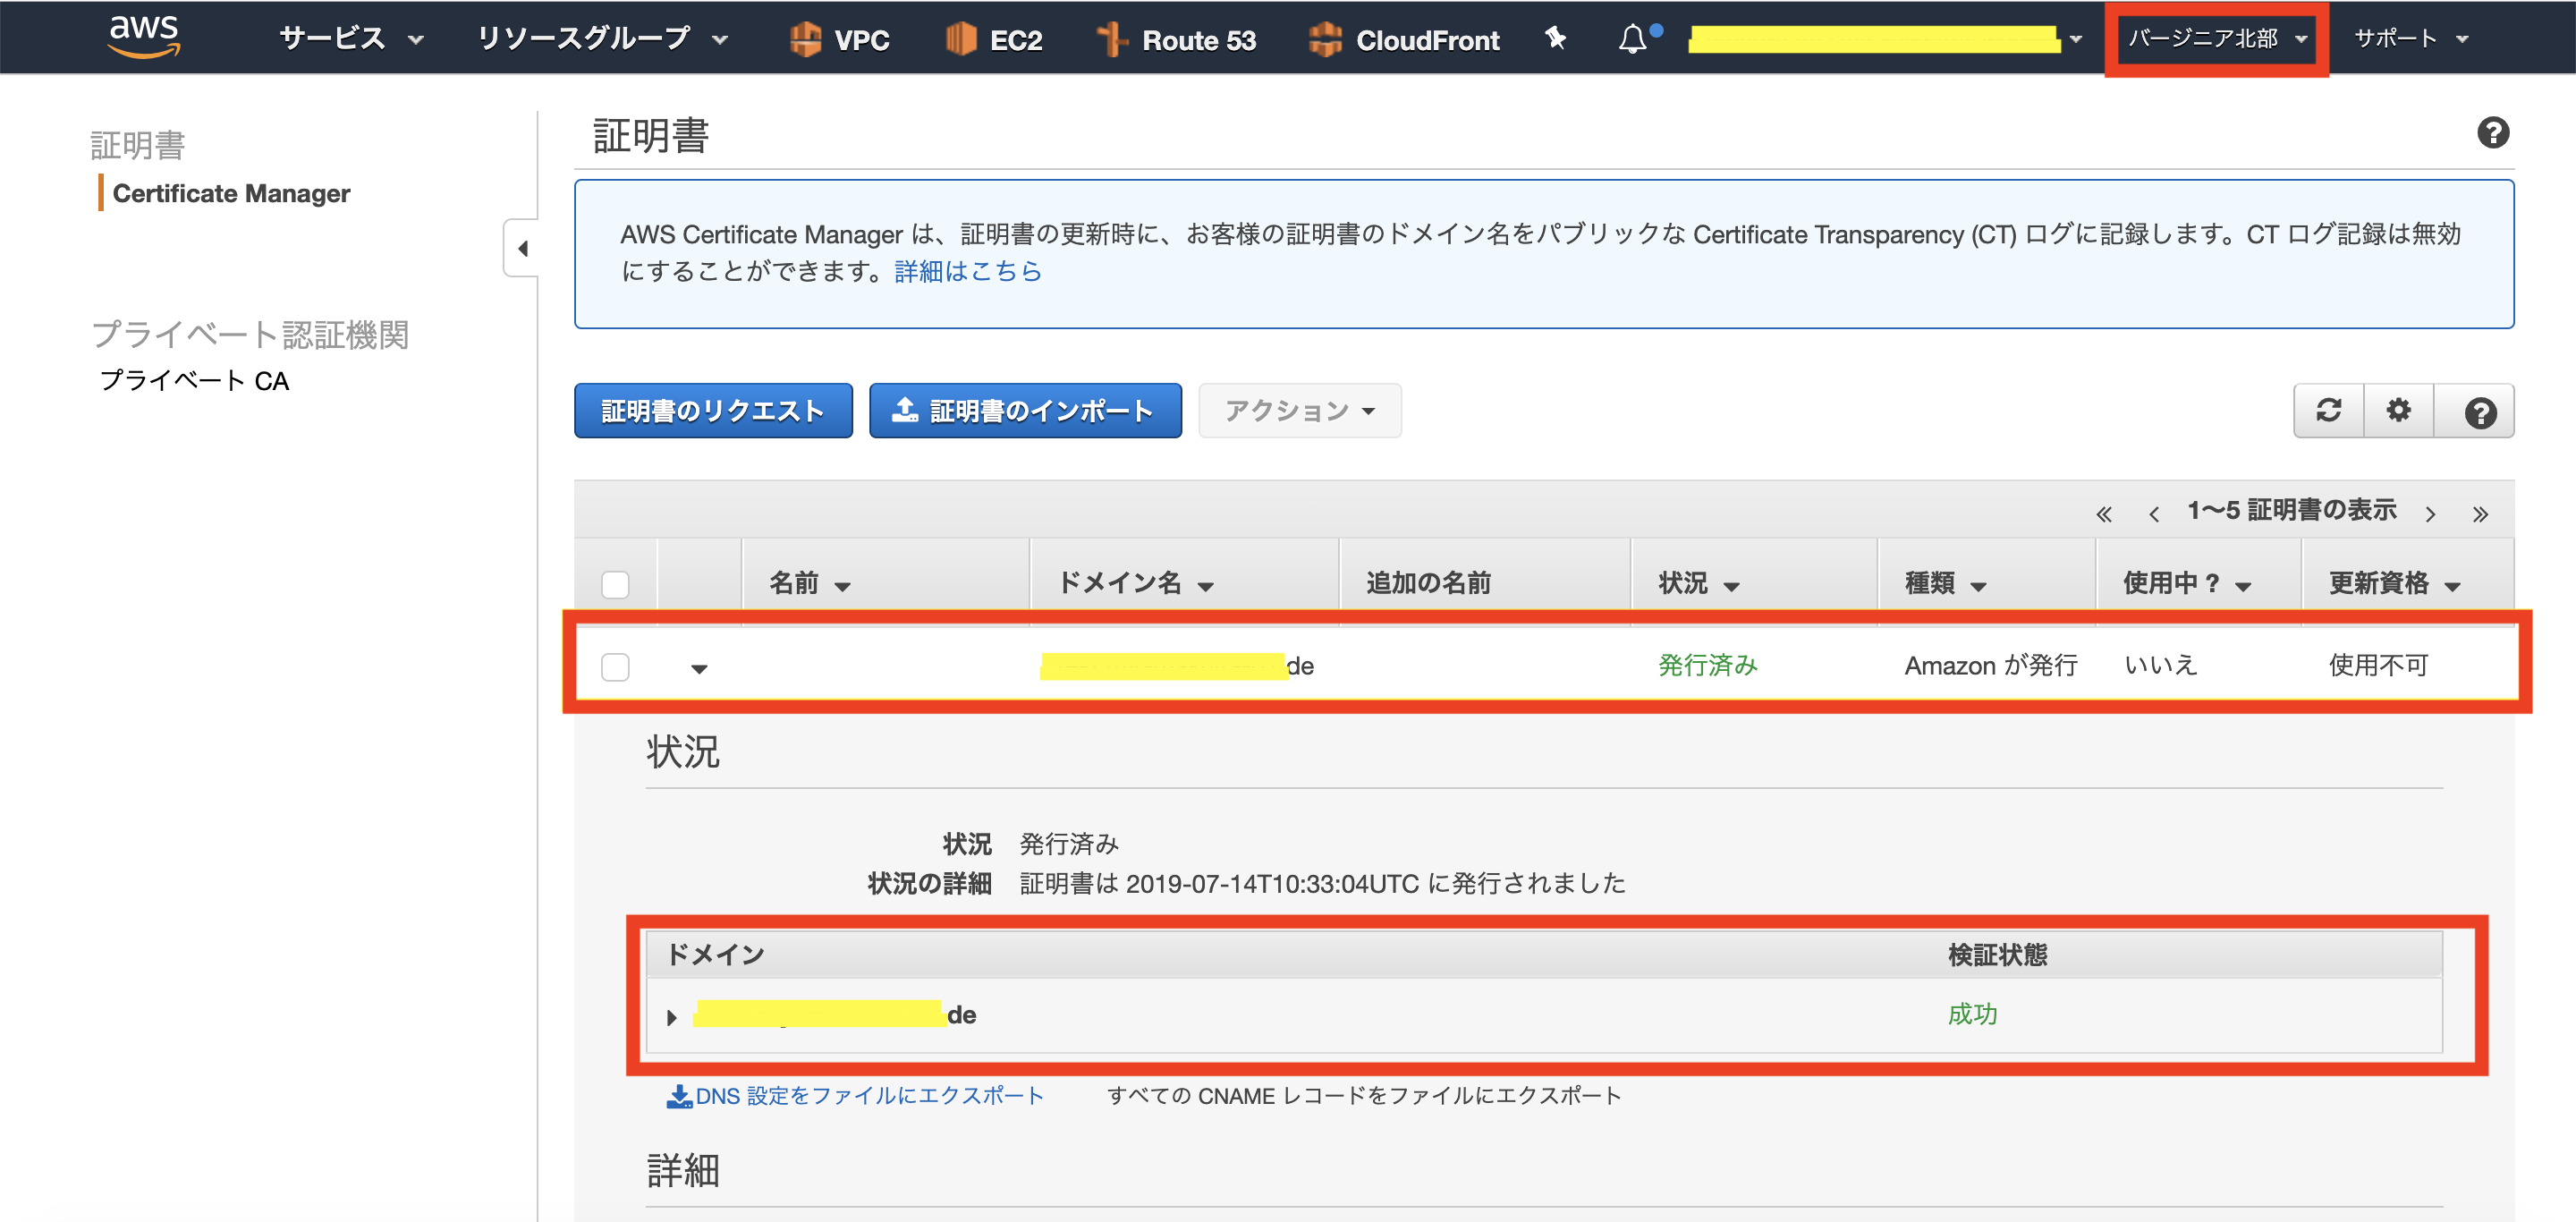Select the issued certificate row checkbox
Screen dimensions: 2576x1222
[x=615, y=666]
